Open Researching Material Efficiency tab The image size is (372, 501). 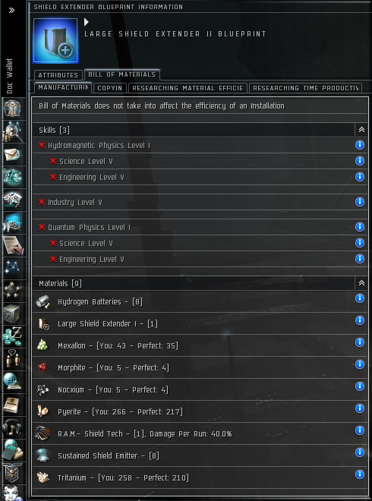click(x=188, y=88)
